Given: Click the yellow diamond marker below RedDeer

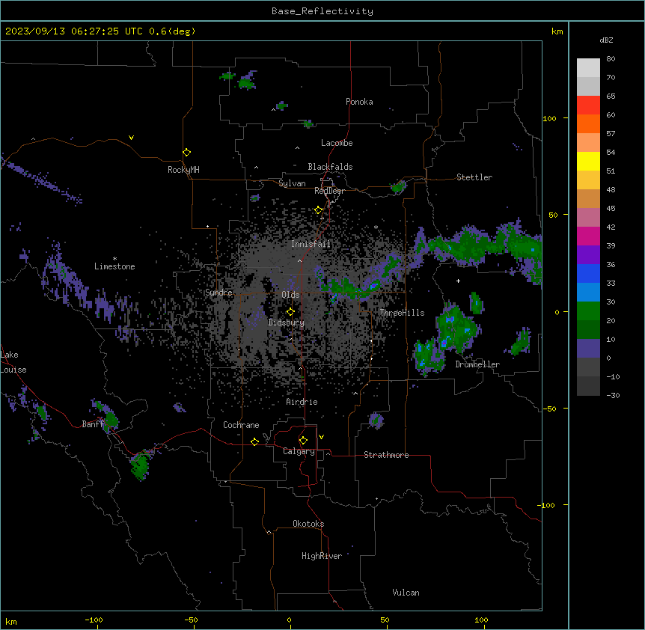Looking at the screenshot, I should pyautogui.click(x=318, y=210).
